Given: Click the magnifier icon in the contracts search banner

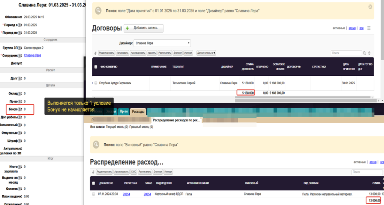Looking at the screenshot, I should pos(98,11).
